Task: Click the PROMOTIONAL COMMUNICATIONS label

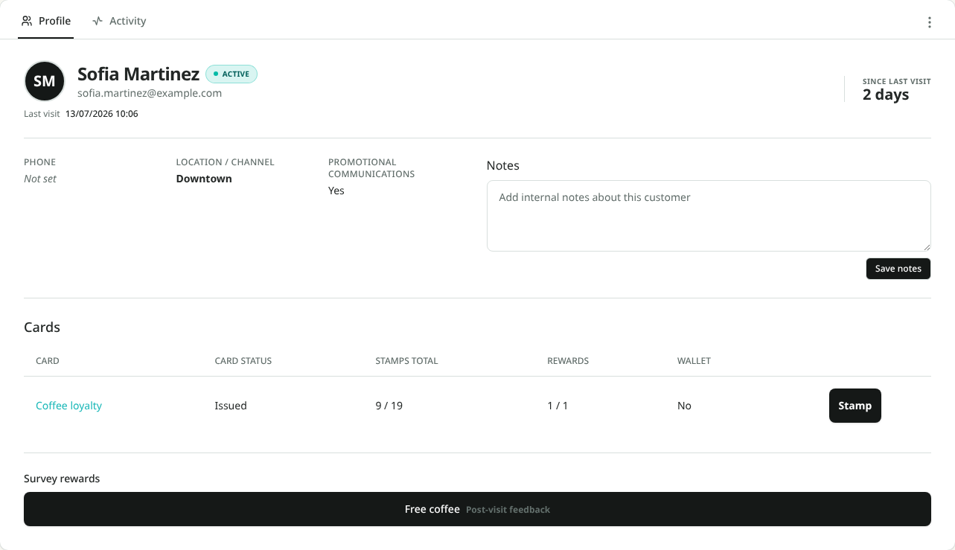Action: point(371,167)
